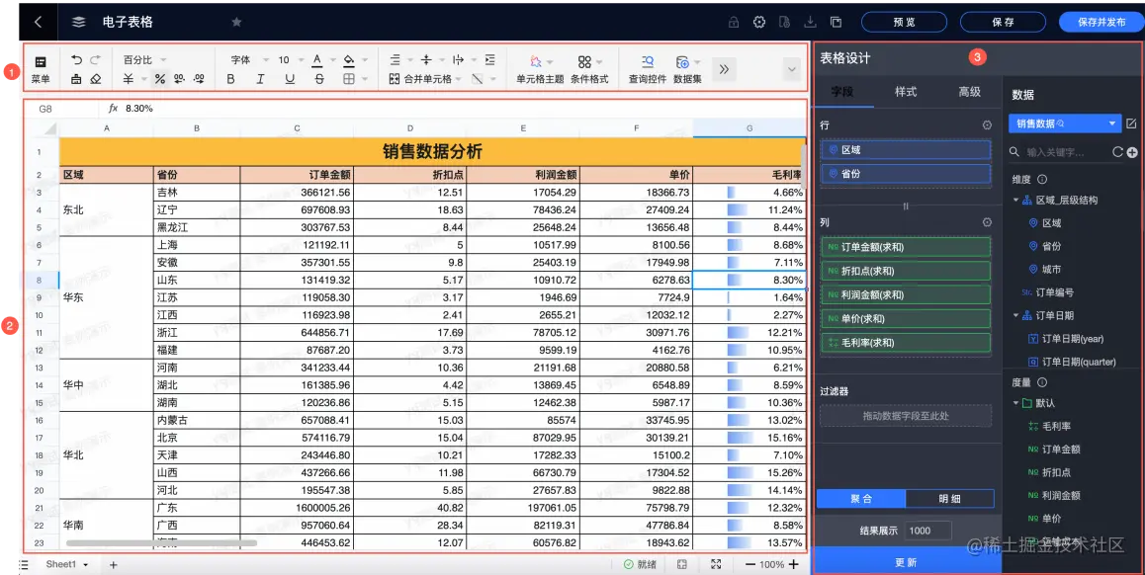Insert diagonal line in cell

pyautogui.click(x=478, y=79)
